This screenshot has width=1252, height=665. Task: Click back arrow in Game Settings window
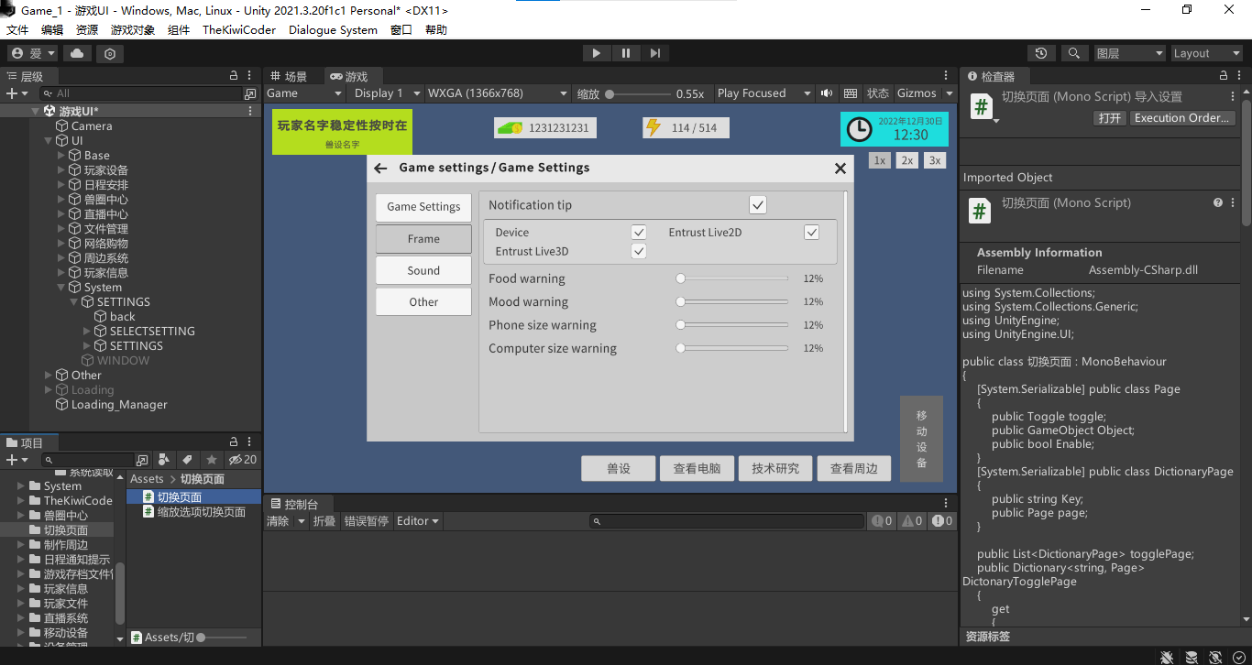380,169
